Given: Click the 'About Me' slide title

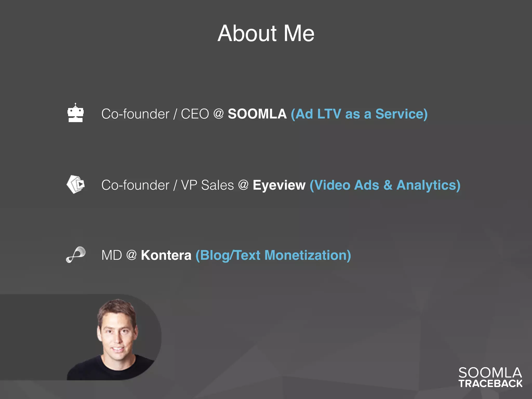Looking at the screenshot, I should (x=266, y=33).
